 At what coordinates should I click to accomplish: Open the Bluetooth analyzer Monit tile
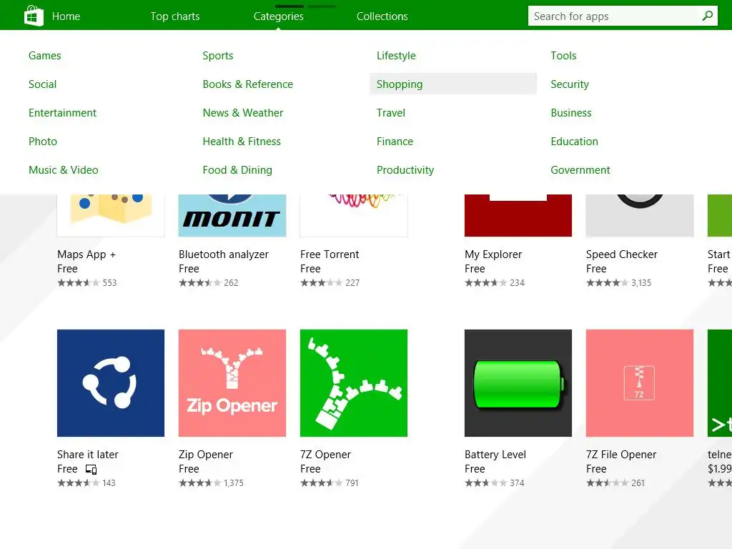point(232,215)
